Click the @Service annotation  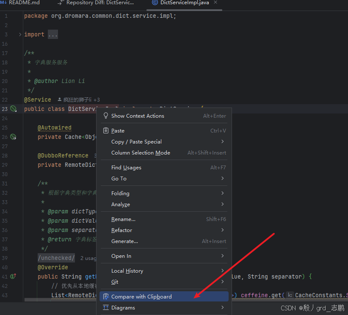coord(38,99)
